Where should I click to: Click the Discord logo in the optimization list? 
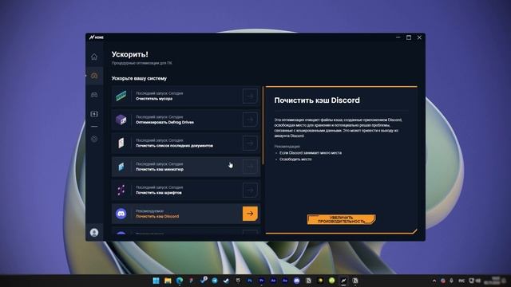pos(121,214)
